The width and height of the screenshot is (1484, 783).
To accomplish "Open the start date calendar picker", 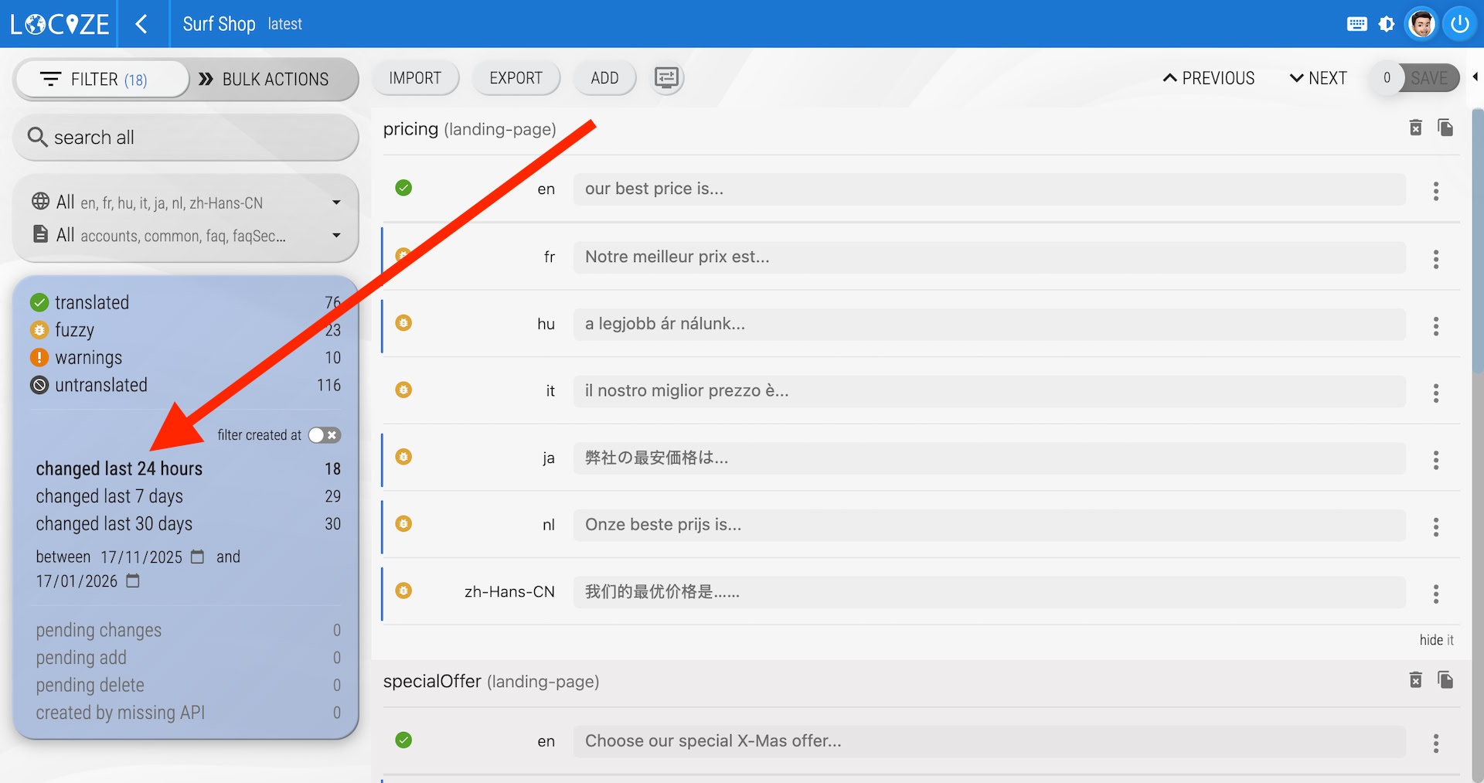I will click(x=198, y=557).
